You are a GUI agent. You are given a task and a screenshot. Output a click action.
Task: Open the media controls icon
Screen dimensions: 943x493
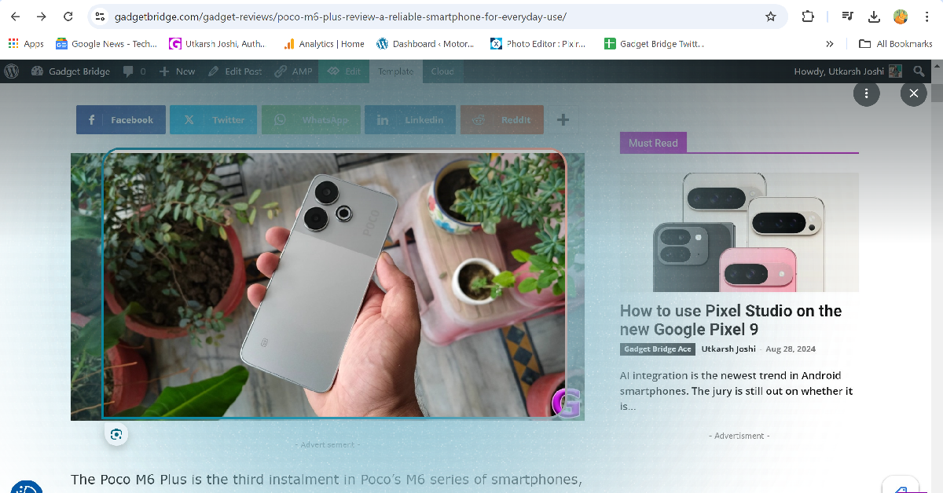847,16
